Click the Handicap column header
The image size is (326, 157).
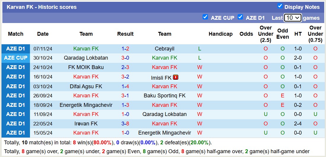tap(220, 34)
